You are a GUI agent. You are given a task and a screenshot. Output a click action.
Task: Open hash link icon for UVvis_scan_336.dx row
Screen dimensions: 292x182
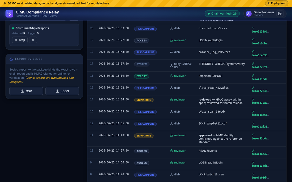pyautogui.click(x=253, y=111)
